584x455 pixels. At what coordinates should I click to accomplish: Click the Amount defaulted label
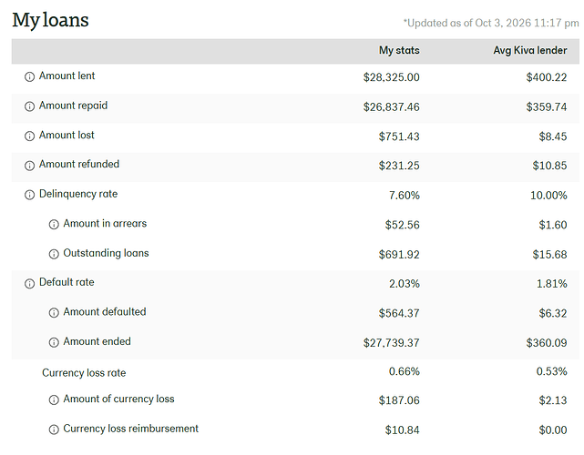[105, 312]
